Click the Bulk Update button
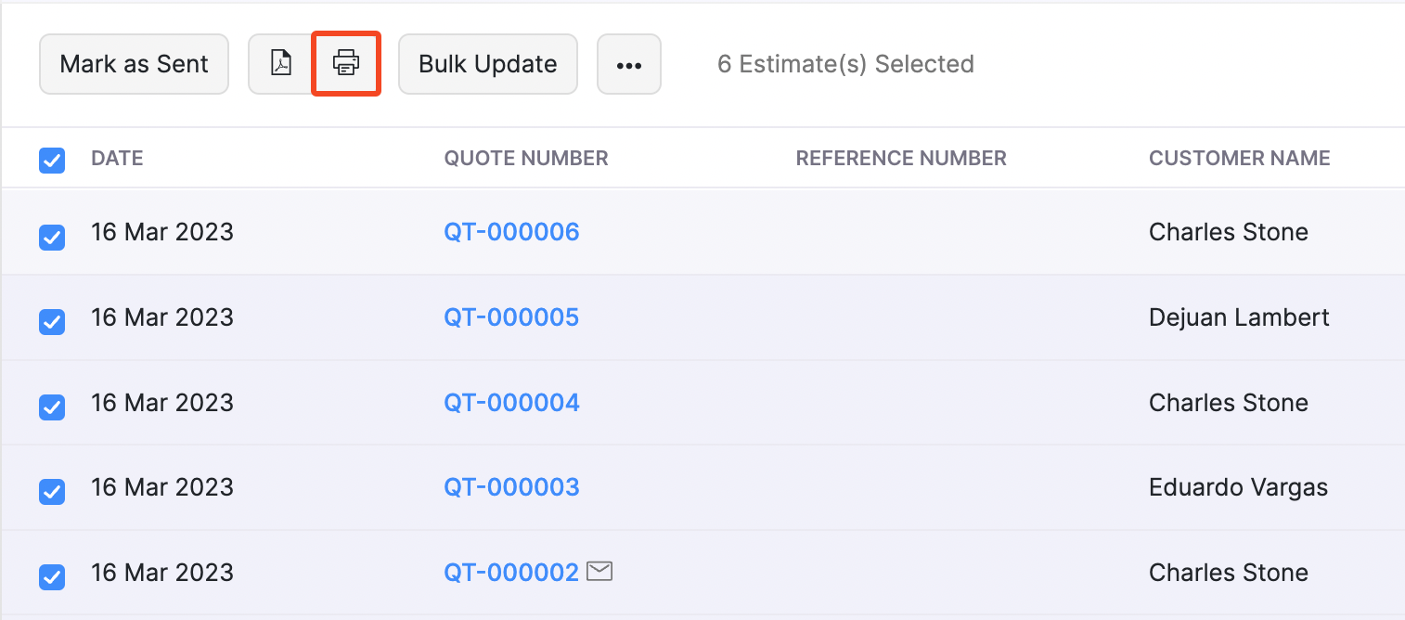Image resolution: width=1405 pixels, height=620 pixels. click(488, 64)
